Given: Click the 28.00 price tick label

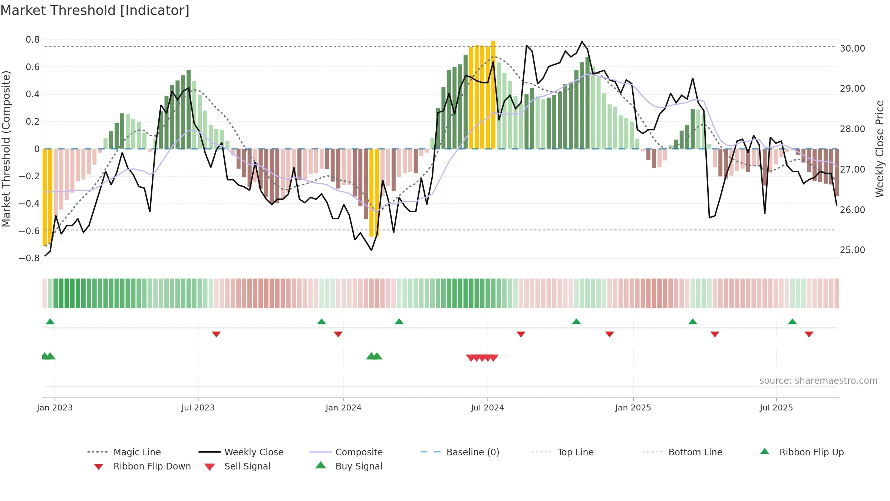Looking at the screenshot, I should [x=853, y=129].
